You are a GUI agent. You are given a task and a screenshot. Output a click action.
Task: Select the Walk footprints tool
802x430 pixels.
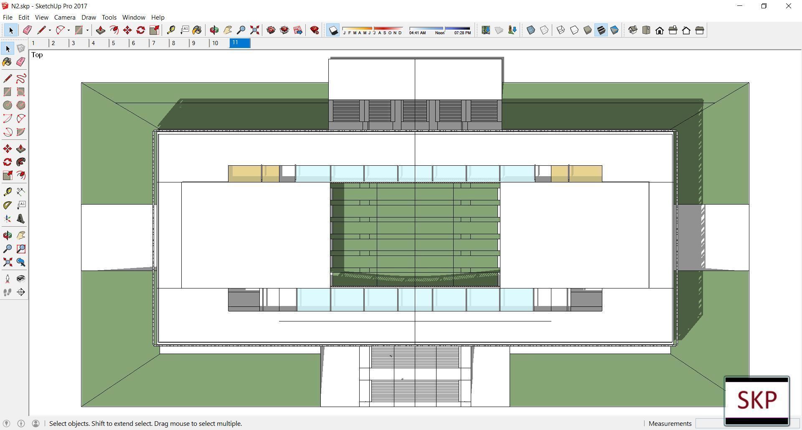pyautogui.click(x=8, y=292)
